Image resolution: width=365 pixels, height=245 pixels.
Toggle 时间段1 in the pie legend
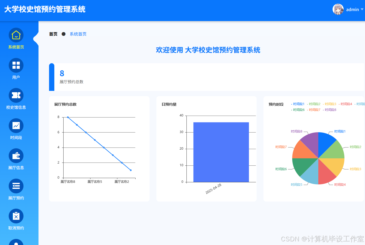[x=298, y=104]
